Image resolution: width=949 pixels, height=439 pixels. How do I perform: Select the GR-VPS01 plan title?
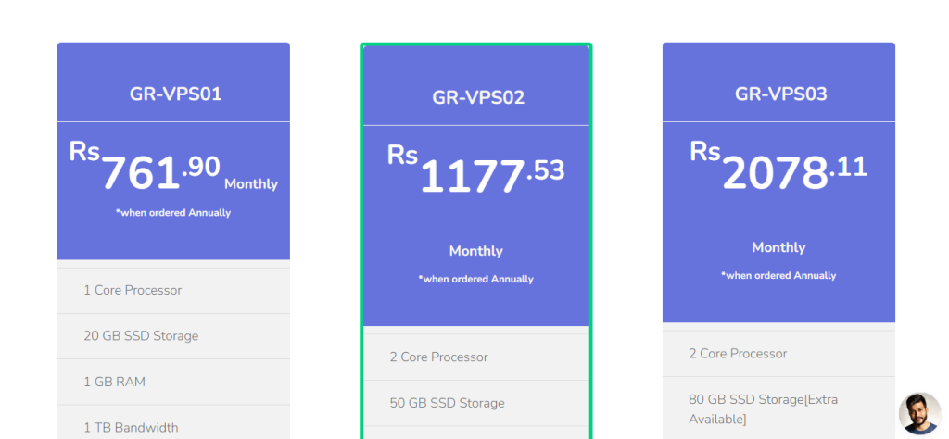tap(175, 94)
